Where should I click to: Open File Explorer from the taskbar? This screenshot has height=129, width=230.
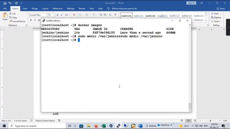(x=89, y=126)
